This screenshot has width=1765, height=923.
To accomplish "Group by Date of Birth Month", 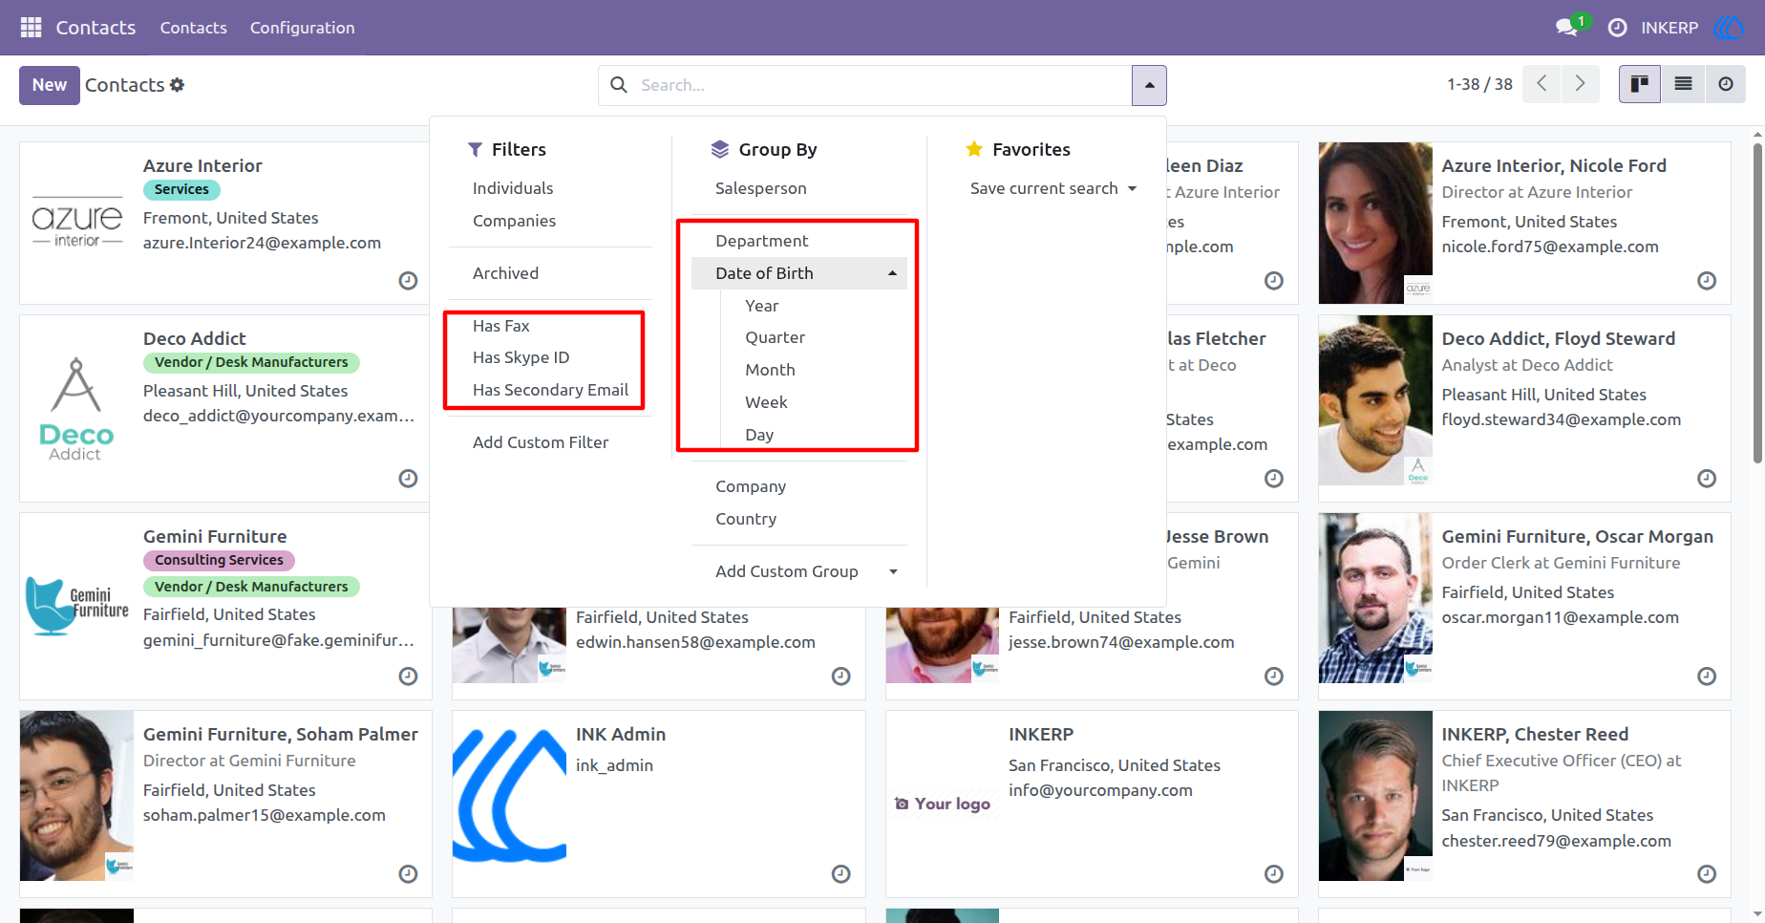I will pos(770,370).
